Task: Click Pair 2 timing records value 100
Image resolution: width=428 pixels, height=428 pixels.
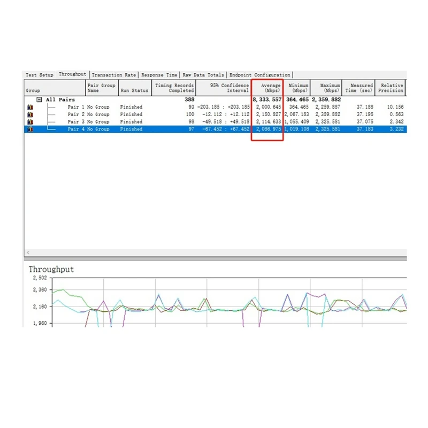Action: click(x=190, y=114)
